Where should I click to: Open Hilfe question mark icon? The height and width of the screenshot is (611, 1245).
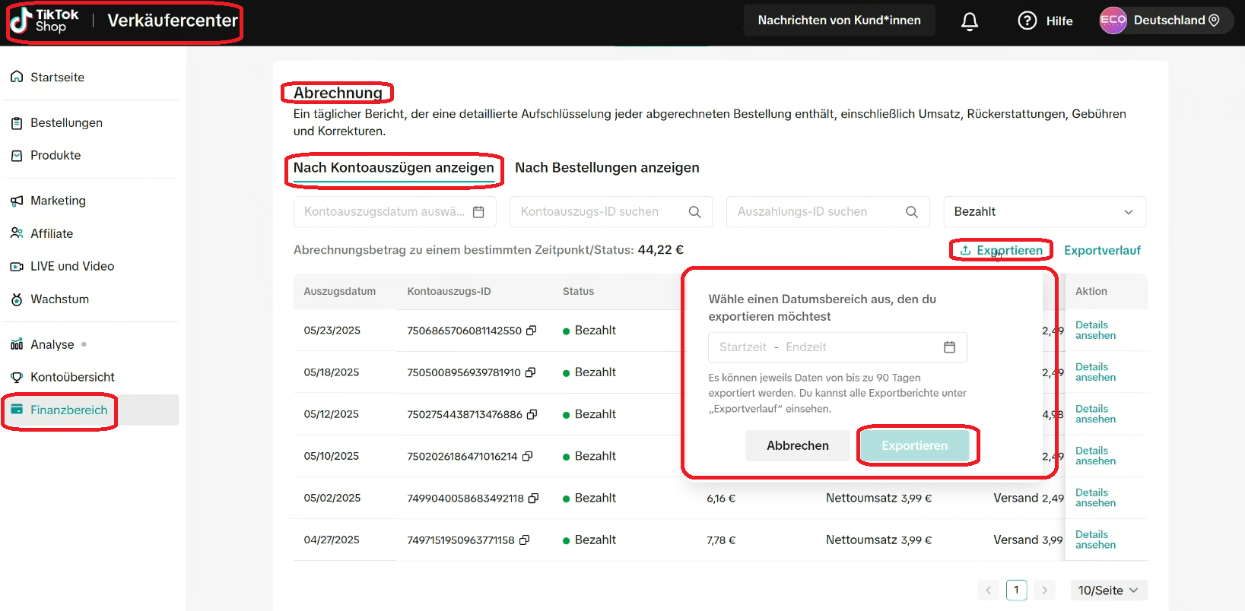1027,21
